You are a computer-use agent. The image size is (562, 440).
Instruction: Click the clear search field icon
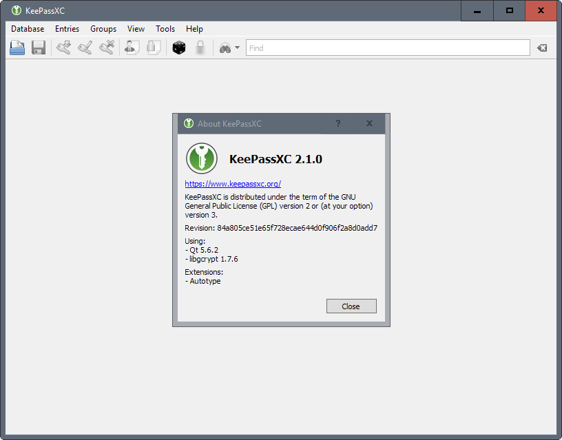542,48
